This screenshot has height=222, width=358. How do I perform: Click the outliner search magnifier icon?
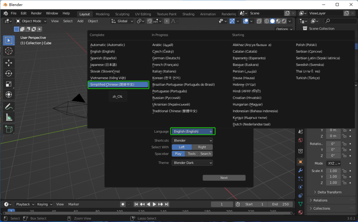pyautogui.click(x=328, y=21)
